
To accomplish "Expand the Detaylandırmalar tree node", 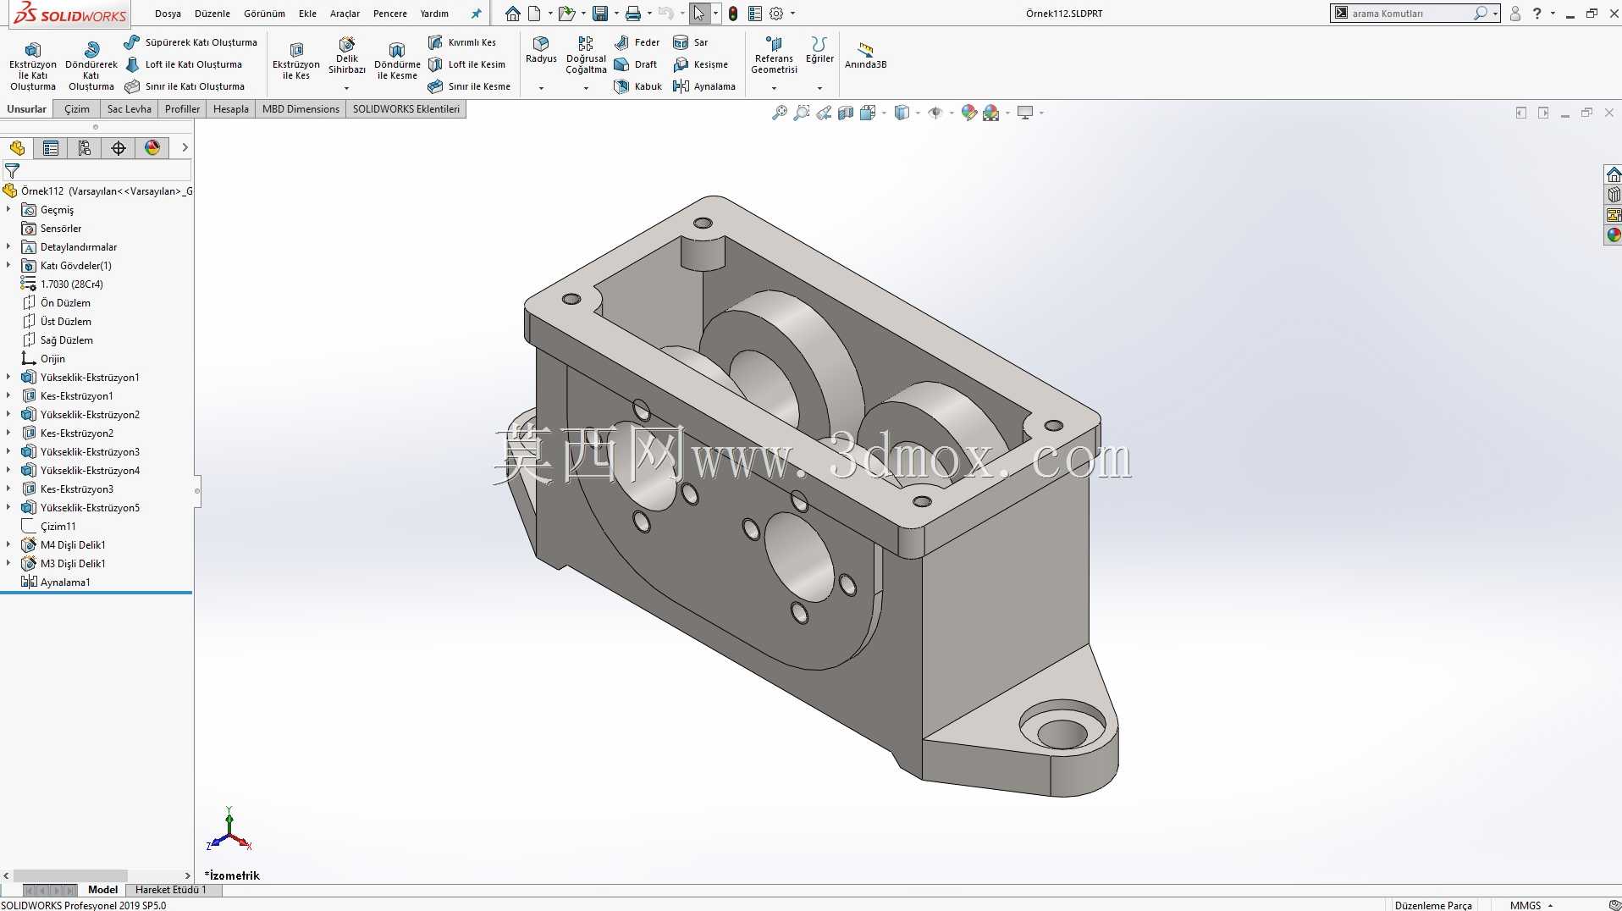I will (x=8, y=246).
